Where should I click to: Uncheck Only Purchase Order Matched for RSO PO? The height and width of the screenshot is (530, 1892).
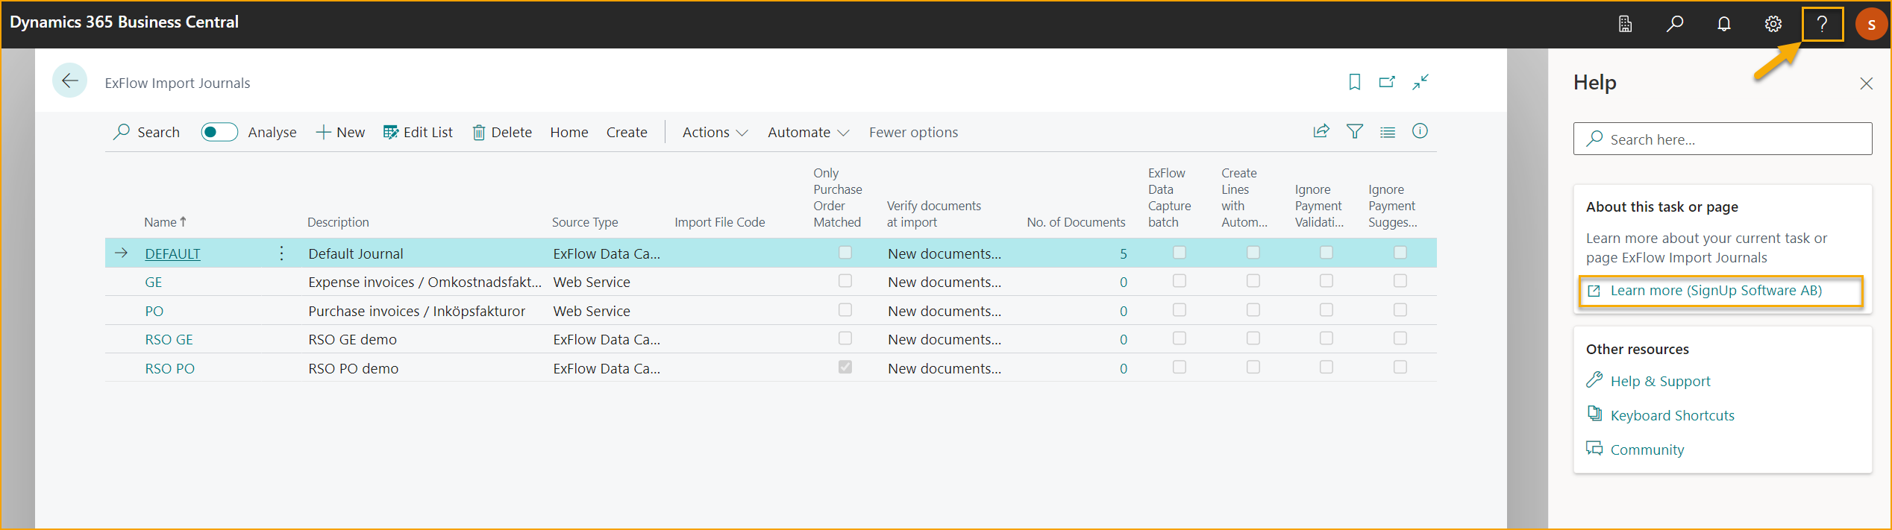point(845,367)
